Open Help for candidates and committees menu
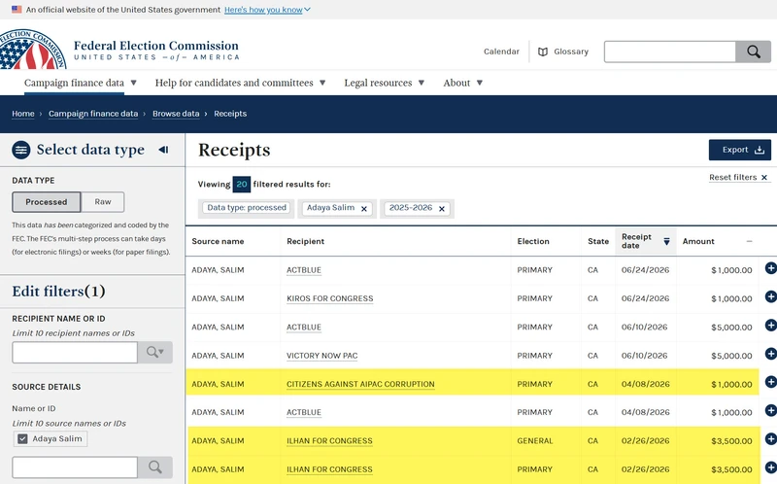The height and width of the screenshot is (484, 777). 240,83
